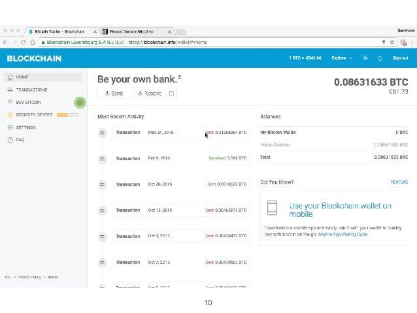This screenshot has width=417, height=313.
Task: Click the mobile phone icon in Did You Know
Action: point(272,208)
